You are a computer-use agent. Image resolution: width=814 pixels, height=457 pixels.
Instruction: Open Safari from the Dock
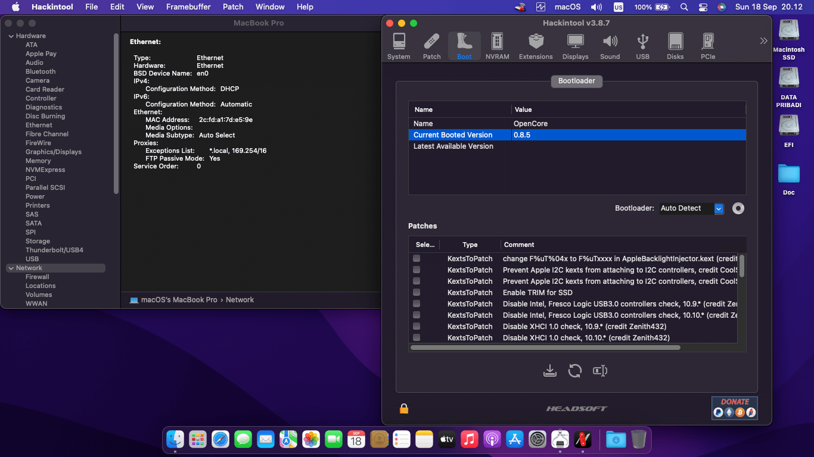(220, 440)
